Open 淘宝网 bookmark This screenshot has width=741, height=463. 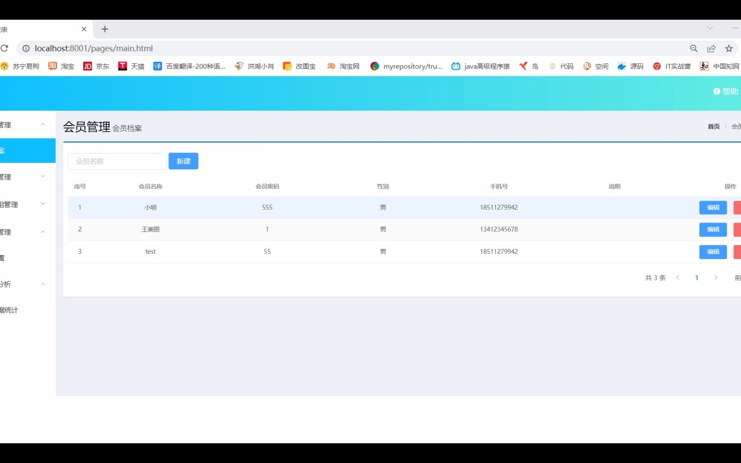point(343,66)
